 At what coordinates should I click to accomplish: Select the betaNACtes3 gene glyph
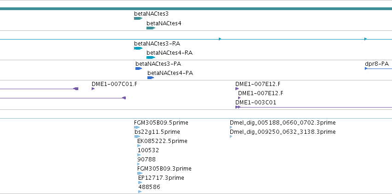(138, 18)
